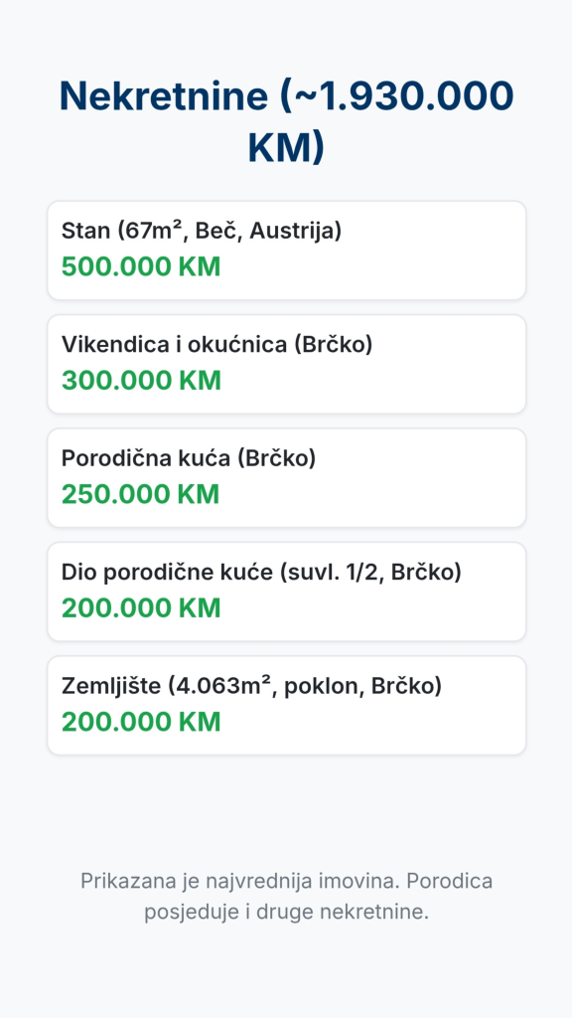Click the Nekretnine heading title
This screenshot has height=1018, width=572.
(286, 121)
